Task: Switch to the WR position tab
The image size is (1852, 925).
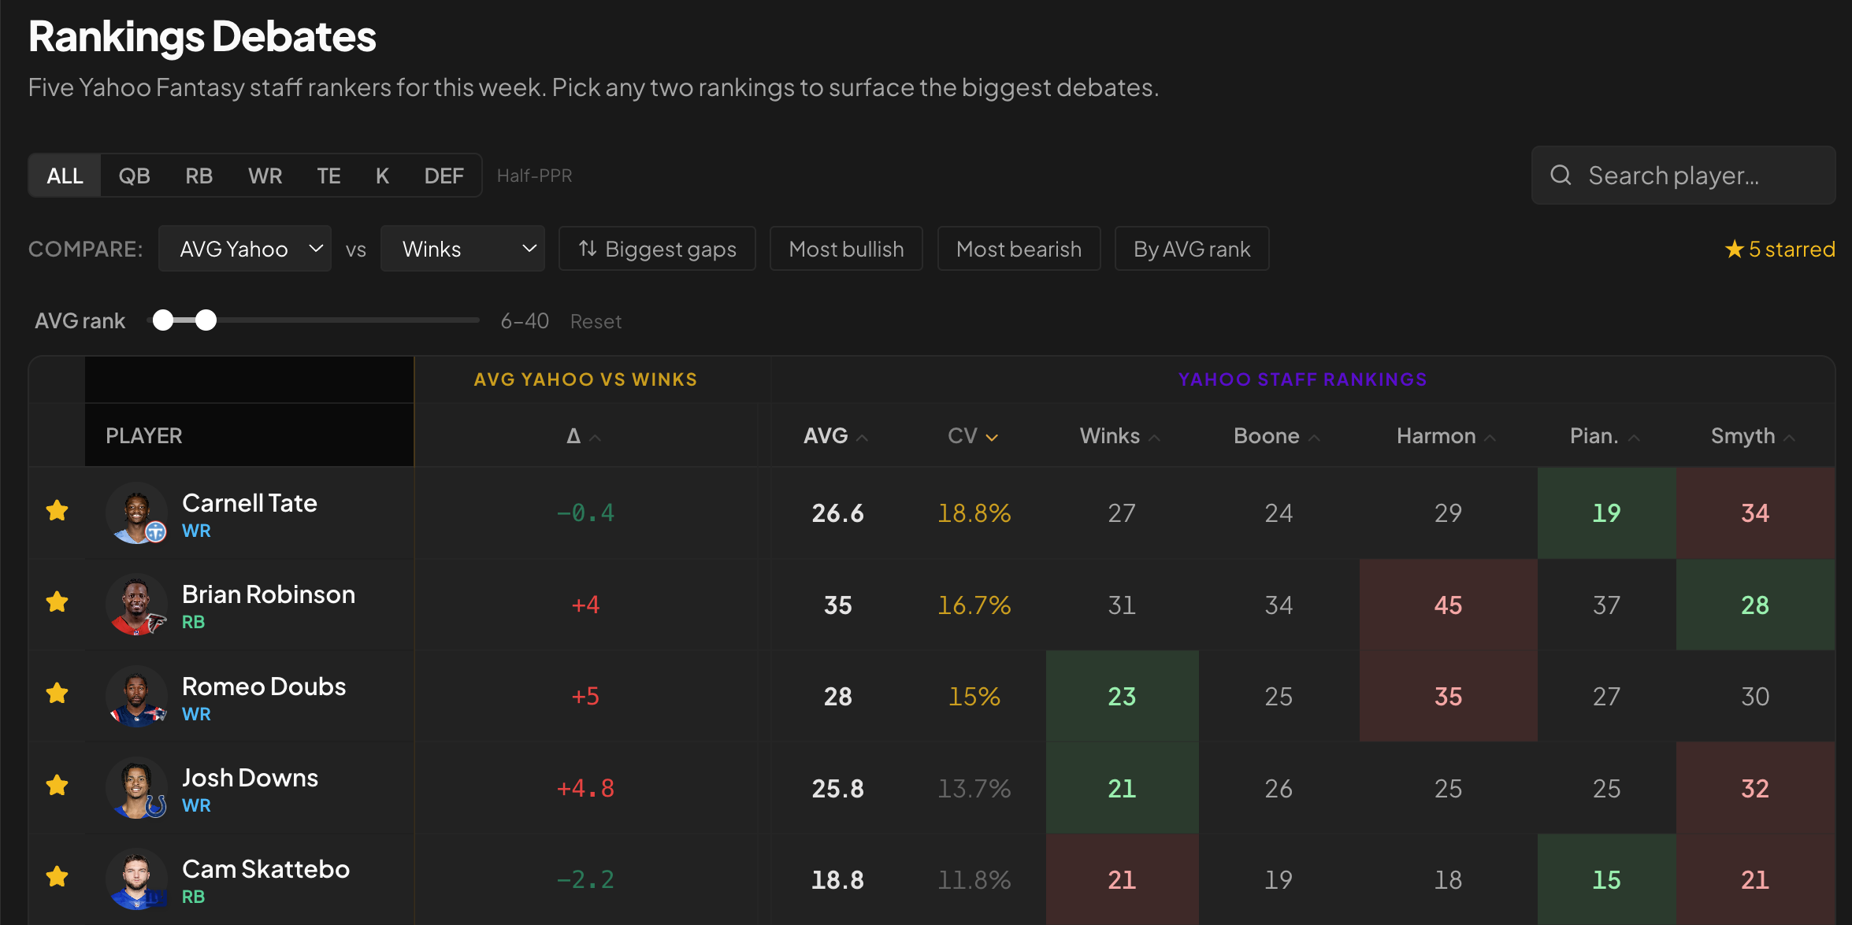Action: (x=265, y=176)
